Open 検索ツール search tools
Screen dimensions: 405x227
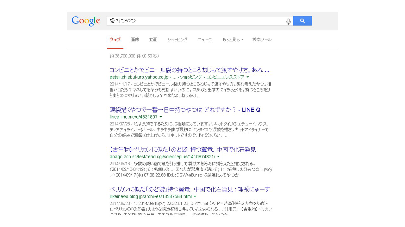click(x=262, y=40)
